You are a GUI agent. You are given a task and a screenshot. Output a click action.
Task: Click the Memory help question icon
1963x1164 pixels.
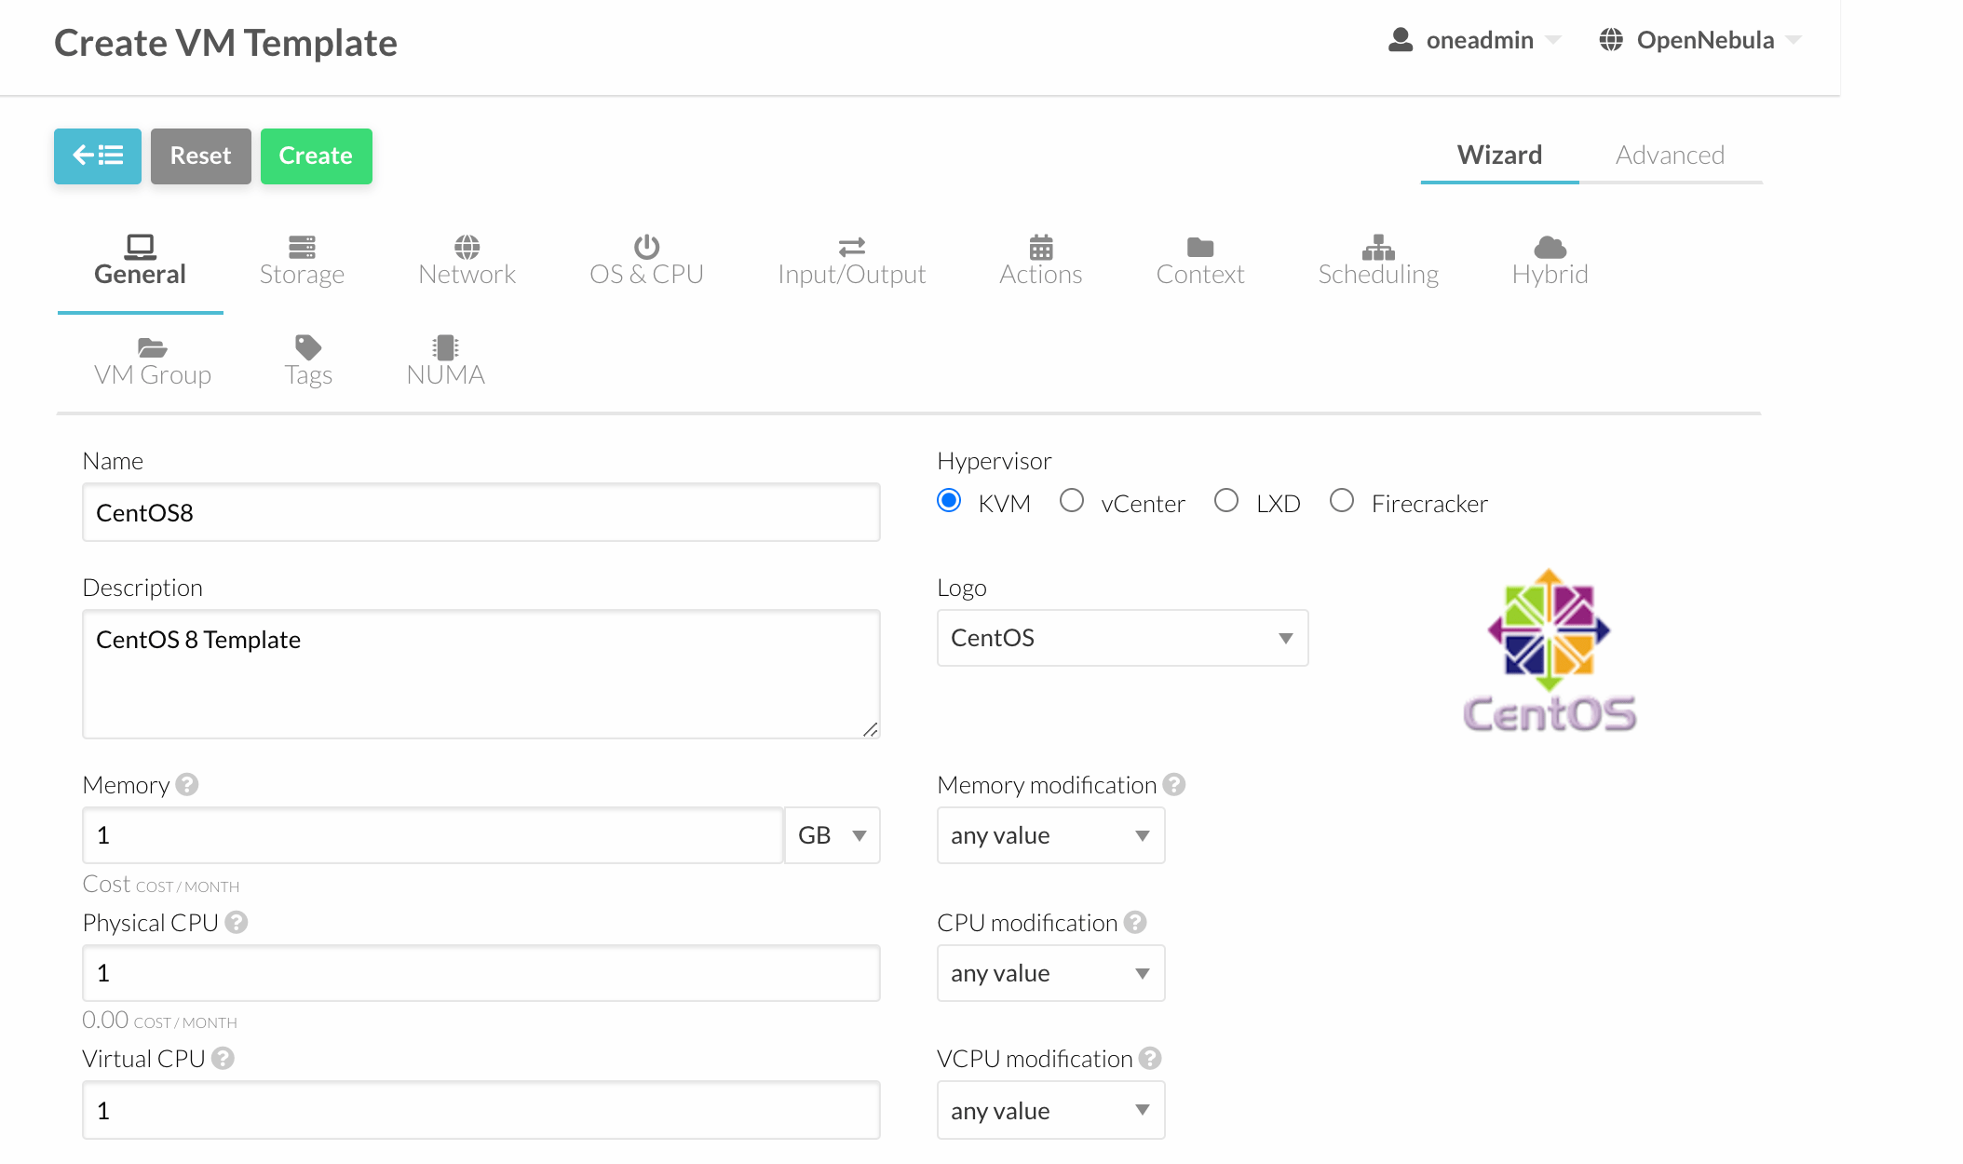(187, 785)
